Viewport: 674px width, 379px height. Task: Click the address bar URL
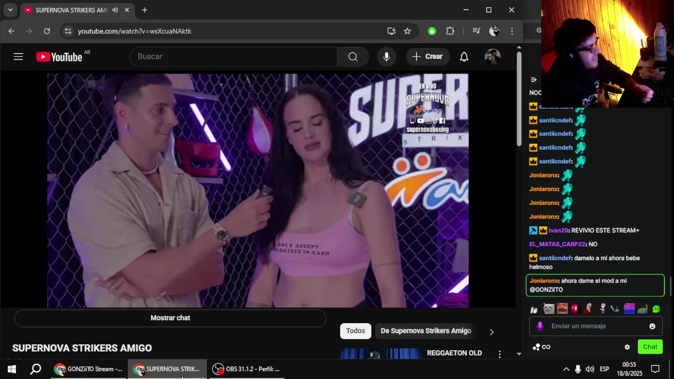[x=135, y=31]
